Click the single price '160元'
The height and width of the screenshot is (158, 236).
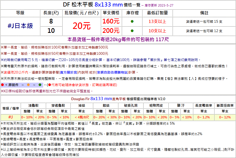click(x=111, y=21)
